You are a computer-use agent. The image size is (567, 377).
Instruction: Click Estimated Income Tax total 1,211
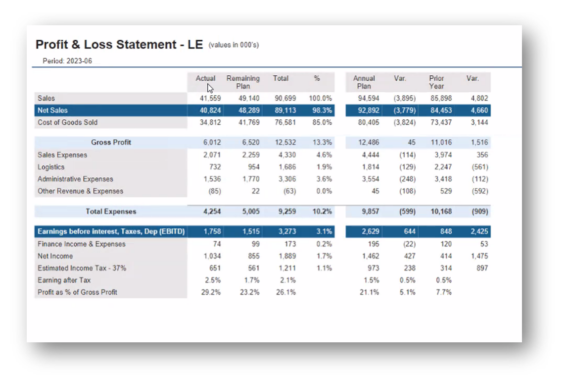tap(287, 268)
